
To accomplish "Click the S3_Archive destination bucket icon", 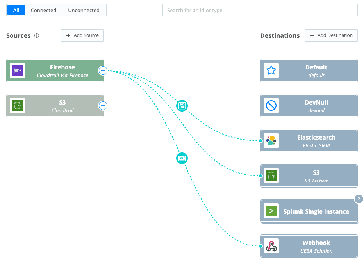I will tap(271, 176).
